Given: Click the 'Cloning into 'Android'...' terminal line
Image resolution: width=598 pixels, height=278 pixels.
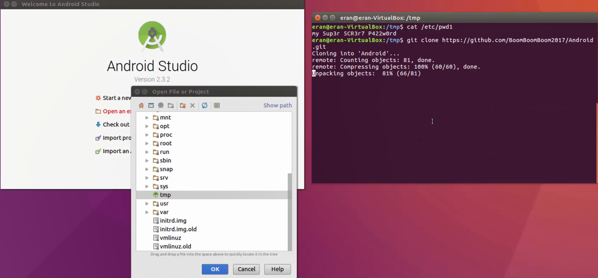Looking at the screenshot, I should [356, 53].
